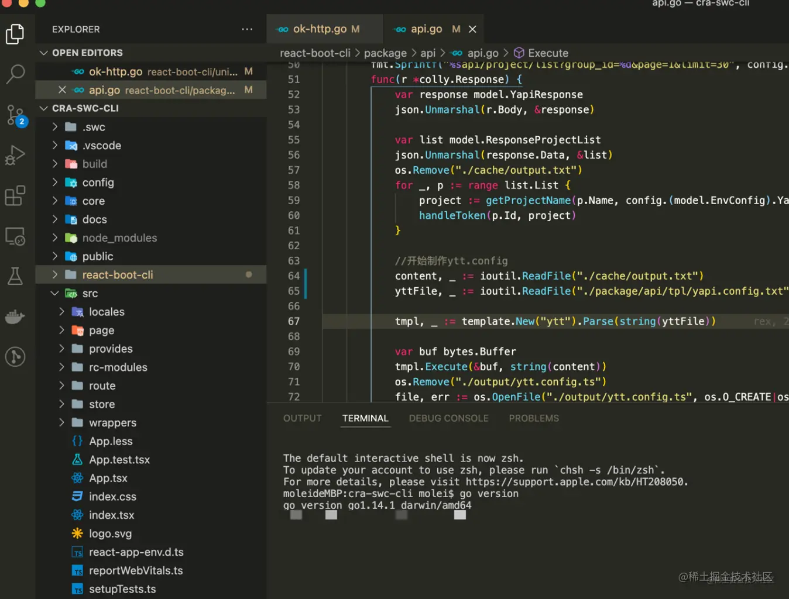This screenshot has height=599, width=789.
Task: Click the Execute breadcrumb item
Action: pyautogui.click(x=547, y=53)
